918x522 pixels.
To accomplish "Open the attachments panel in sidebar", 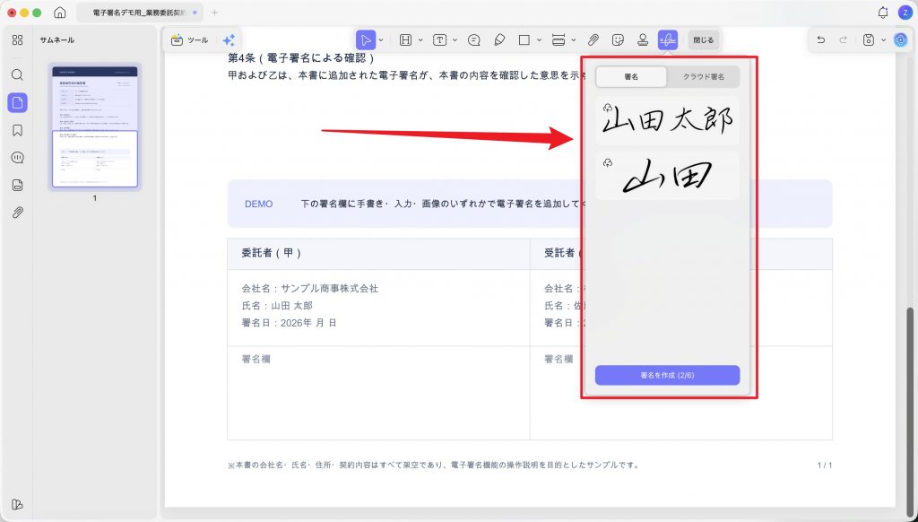I will click(18, 212).
